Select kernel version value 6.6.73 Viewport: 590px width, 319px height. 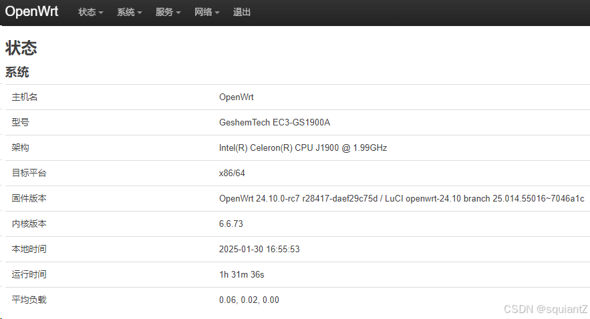point(231,224)
